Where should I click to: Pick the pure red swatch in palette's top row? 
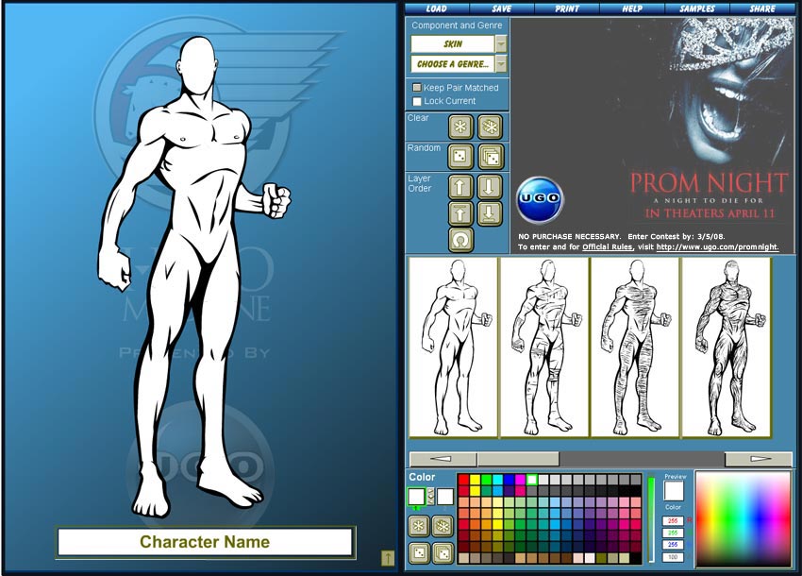(463, 480)
